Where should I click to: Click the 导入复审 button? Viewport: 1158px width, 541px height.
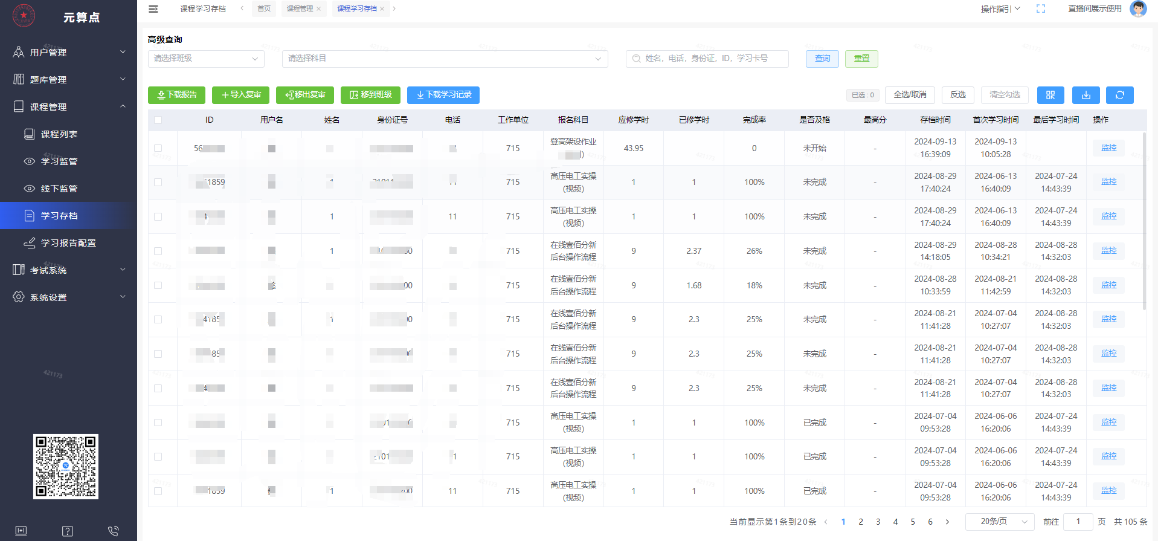(x=240, y=95)
